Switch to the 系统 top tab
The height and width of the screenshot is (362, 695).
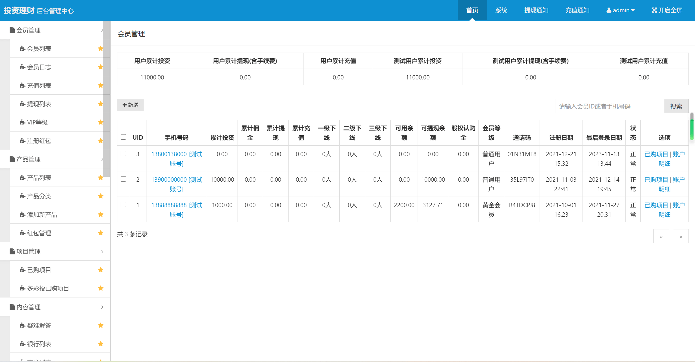501,10
